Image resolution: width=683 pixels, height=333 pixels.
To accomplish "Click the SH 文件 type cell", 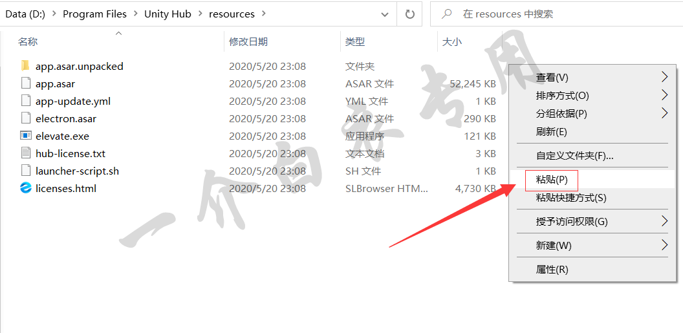I will tap(363, 171).
